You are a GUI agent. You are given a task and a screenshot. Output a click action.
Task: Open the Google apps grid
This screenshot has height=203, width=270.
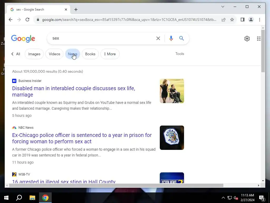pos(259,39)
